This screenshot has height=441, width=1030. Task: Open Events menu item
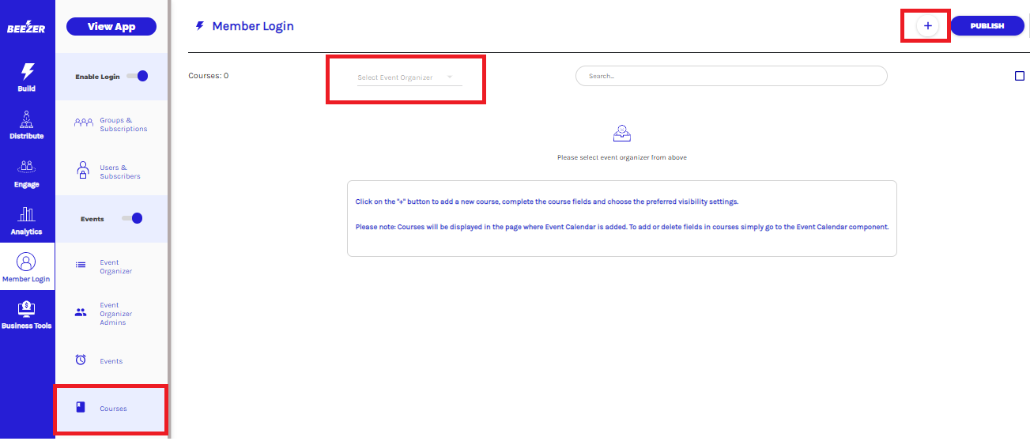(111, 361)
